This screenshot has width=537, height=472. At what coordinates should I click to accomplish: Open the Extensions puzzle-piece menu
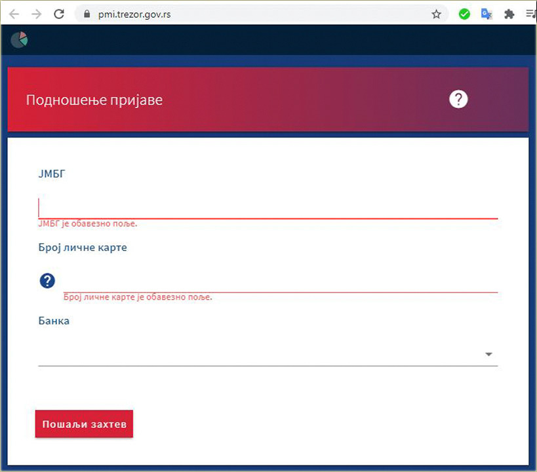coord(509,14)
